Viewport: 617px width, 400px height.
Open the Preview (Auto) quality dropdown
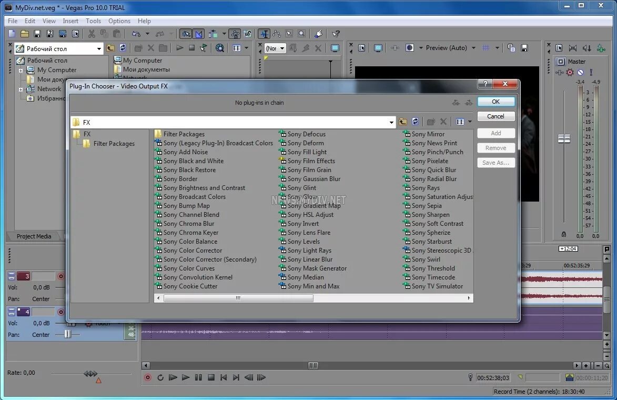pyautogui.click(x=473, y=48)
